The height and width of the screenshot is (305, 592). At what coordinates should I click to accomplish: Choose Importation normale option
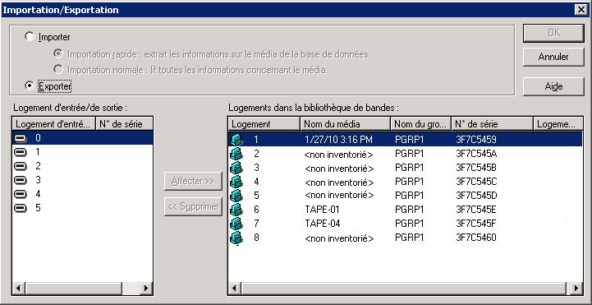click(x=58, y=70)
